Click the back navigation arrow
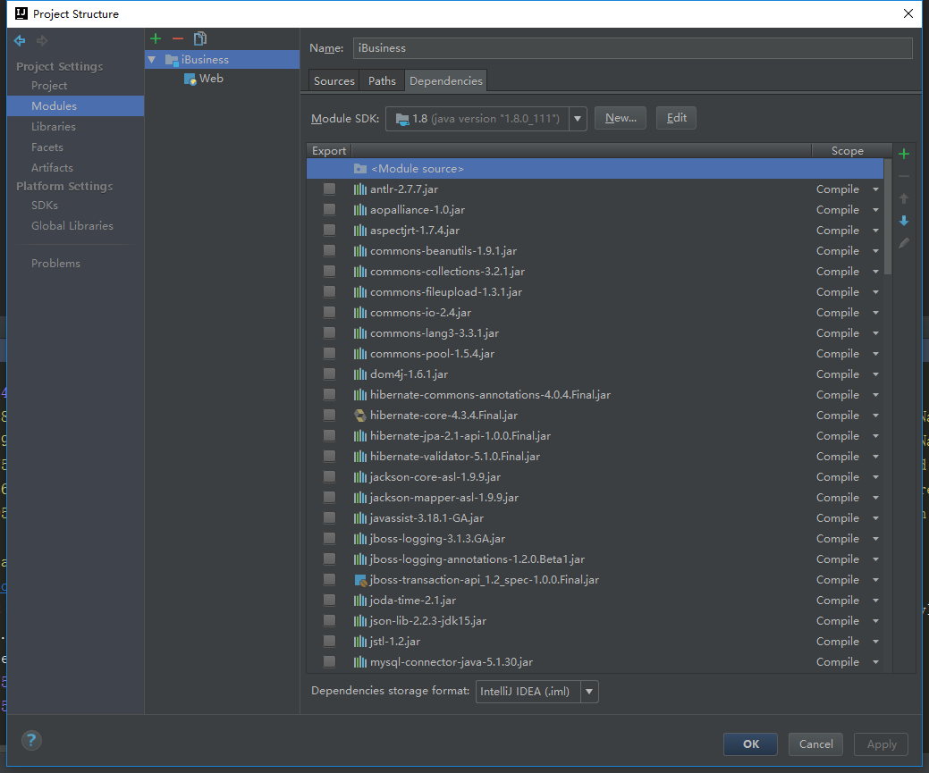 pos(20,40)
